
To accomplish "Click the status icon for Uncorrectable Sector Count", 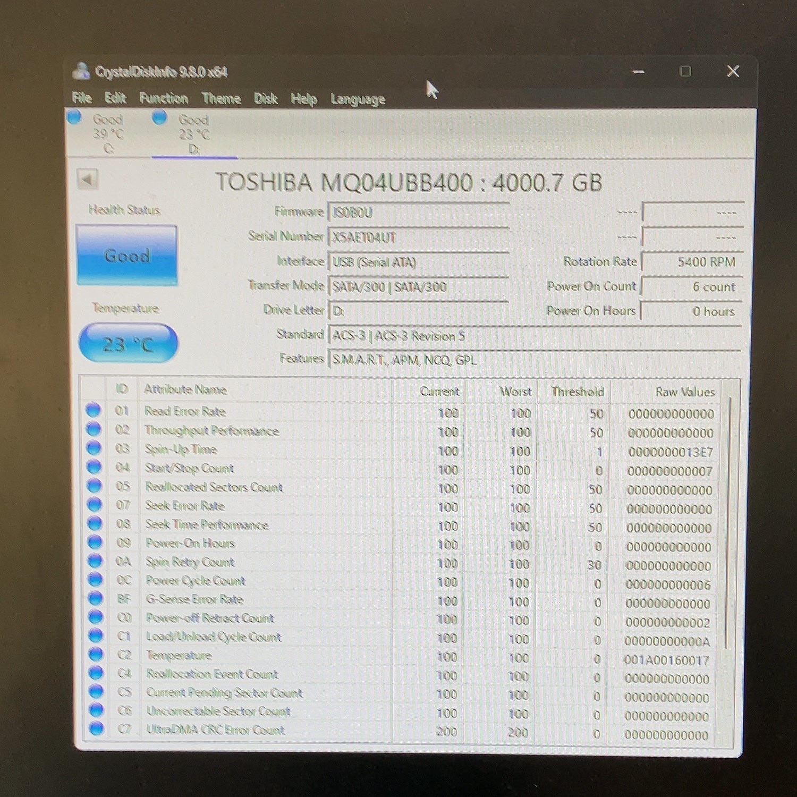I will 97,710.
